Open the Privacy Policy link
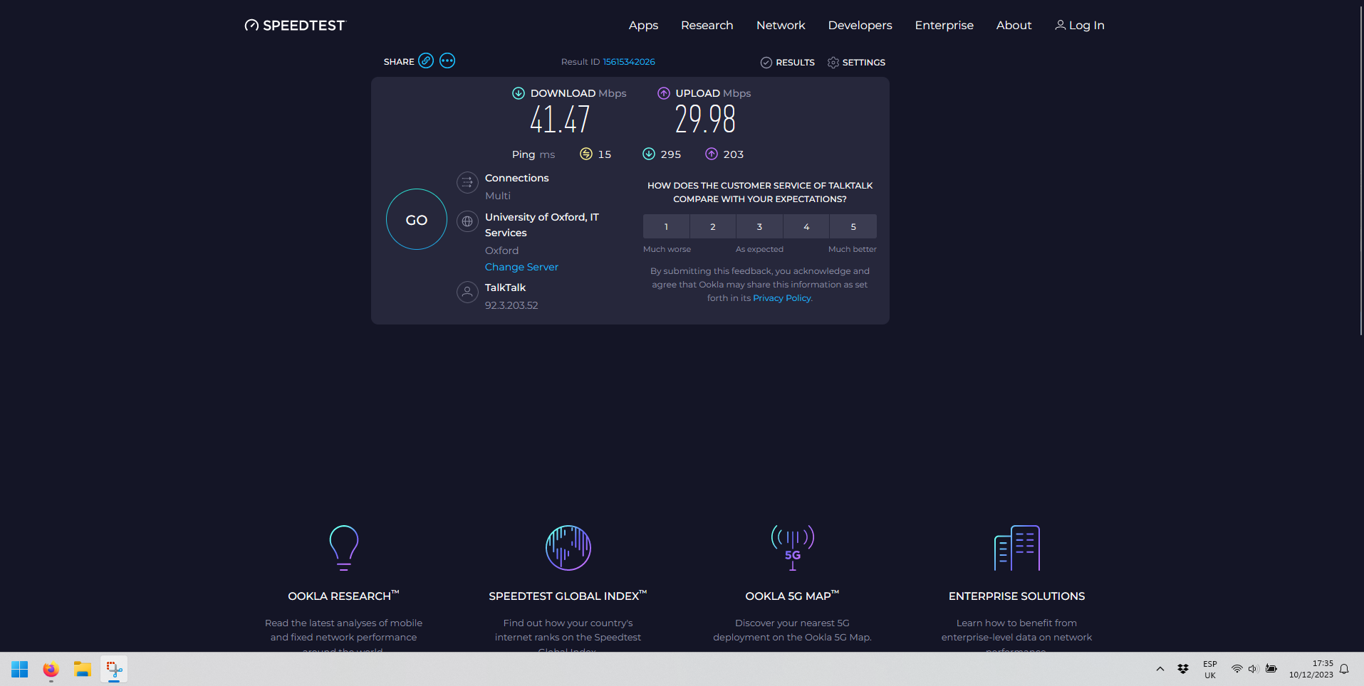The width and height of the screenshot is (1364, 686). click(781, 298)
